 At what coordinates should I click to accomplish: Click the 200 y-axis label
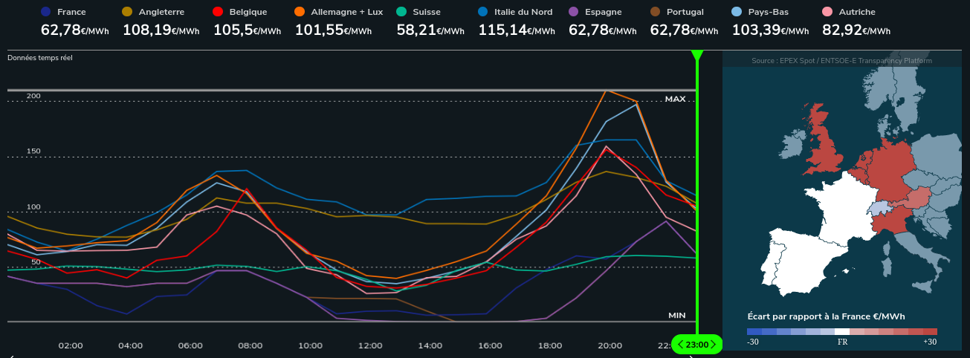click(33, 97)
